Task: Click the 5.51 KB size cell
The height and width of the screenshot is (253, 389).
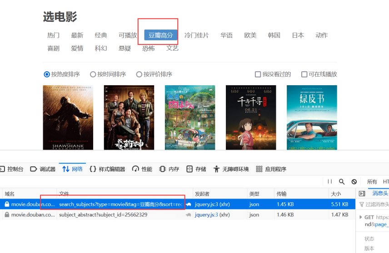Action: (339, 204)
